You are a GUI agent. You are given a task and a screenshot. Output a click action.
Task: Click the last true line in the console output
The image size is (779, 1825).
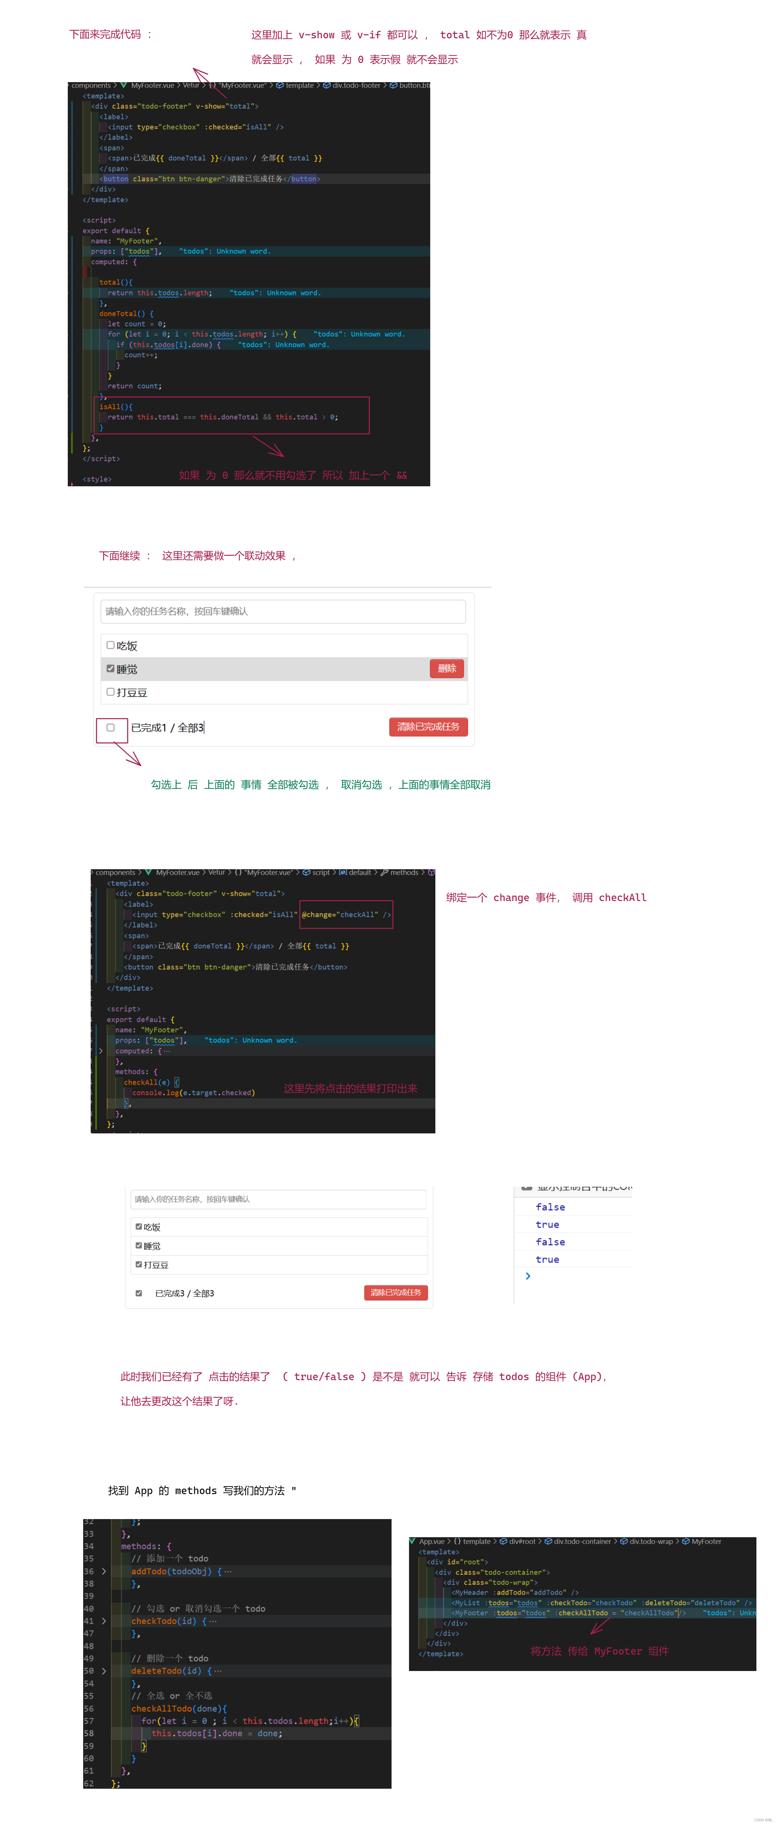coord(547,1259)
